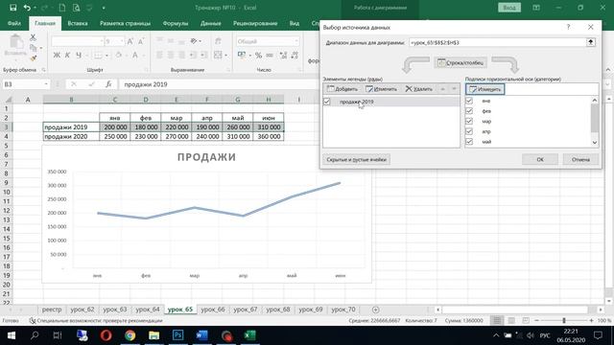Viewport: 614px width, 345px height.
Task: Switch to sheet tab реестр
Action: tap(52, 310)
